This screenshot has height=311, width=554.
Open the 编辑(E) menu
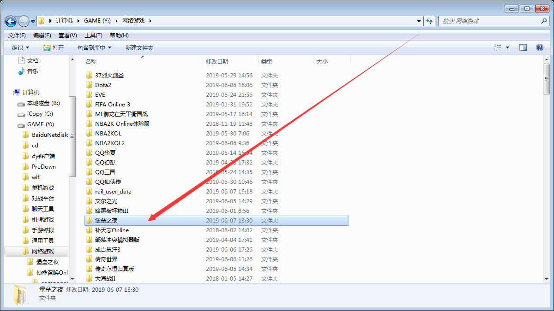pyautogui.click(x=42, y=35)
